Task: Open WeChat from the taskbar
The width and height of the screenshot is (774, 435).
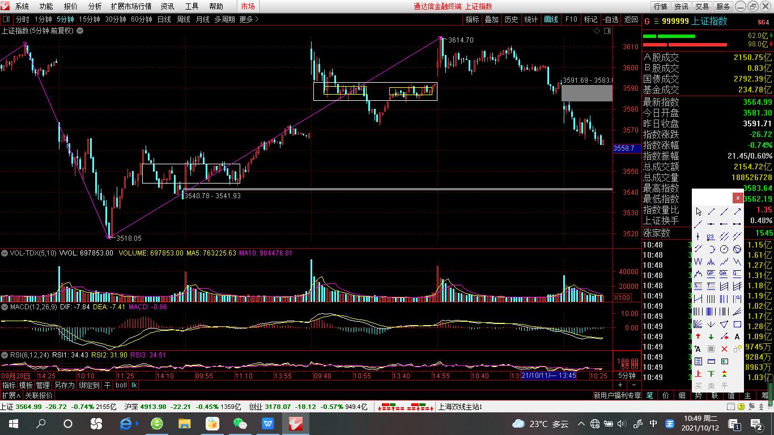Action: (240, 424)
